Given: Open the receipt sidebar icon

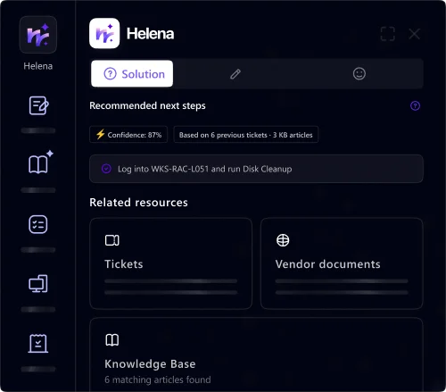Looking at the screenshot, I should click(x=38, y=343).
